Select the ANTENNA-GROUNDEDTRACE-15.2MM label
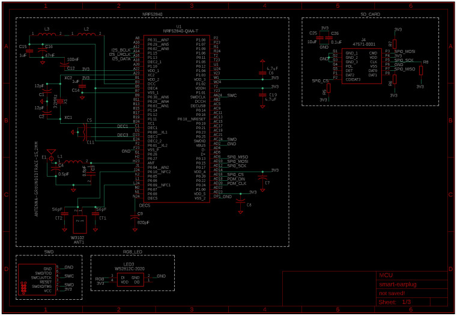457x316 pixels. point(37,179)
